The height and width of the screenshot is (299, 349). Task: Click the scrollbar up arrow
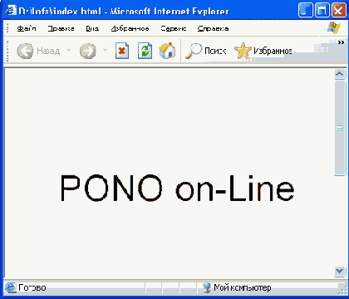point(340,74)
